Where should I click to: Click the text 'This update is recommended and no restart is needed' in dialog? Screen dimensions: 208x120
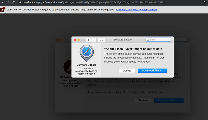86,71
